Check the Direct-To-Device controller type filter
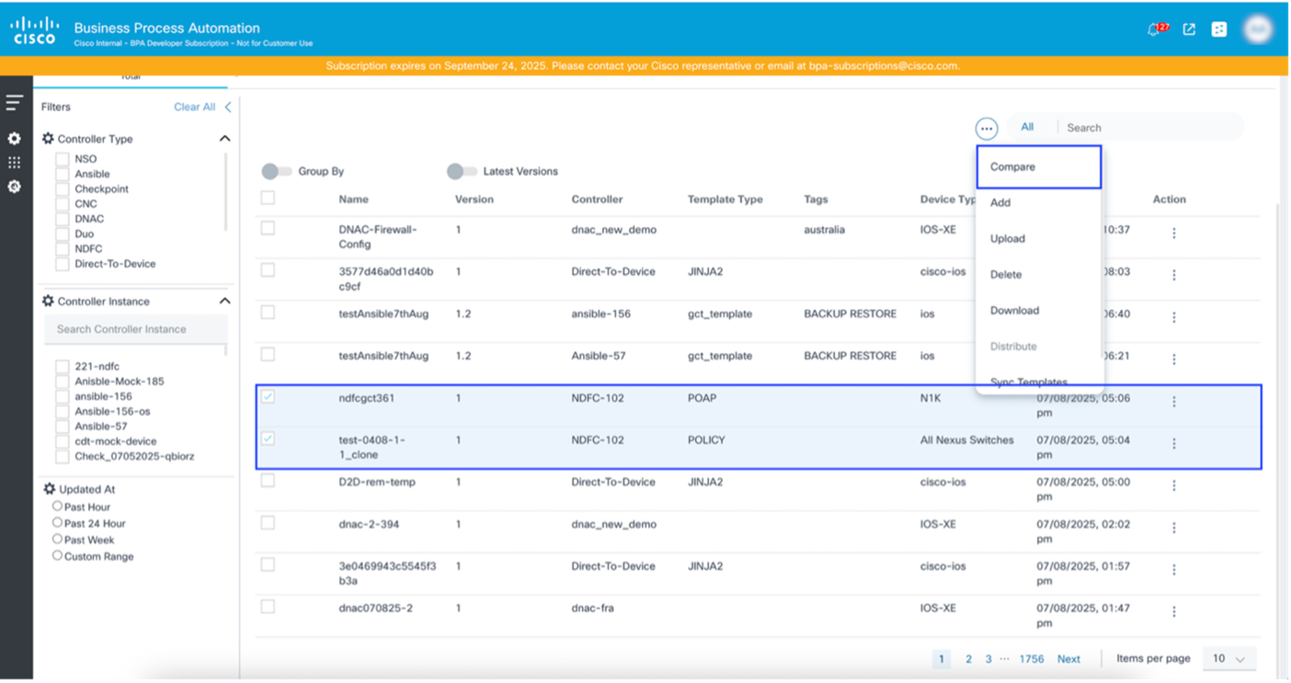The height and width of the screenshot is (683, 1291). tap(63, 264)
